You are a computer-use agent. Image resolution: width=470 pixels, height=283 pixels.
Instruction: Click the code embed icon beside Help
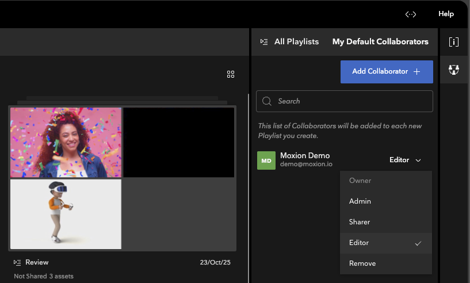pos(411,14)
